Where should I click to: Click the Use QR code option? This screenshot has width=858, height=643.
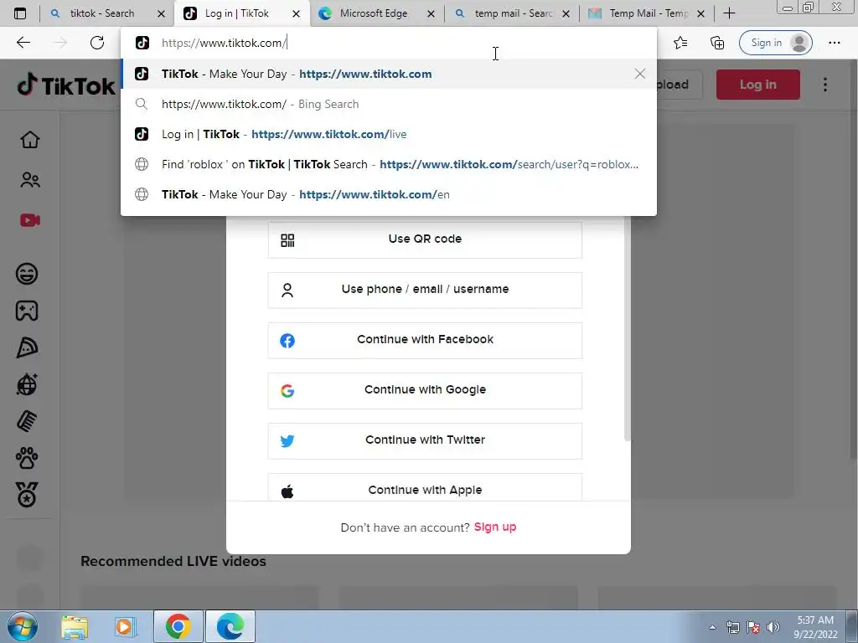(x=425, y=239)
